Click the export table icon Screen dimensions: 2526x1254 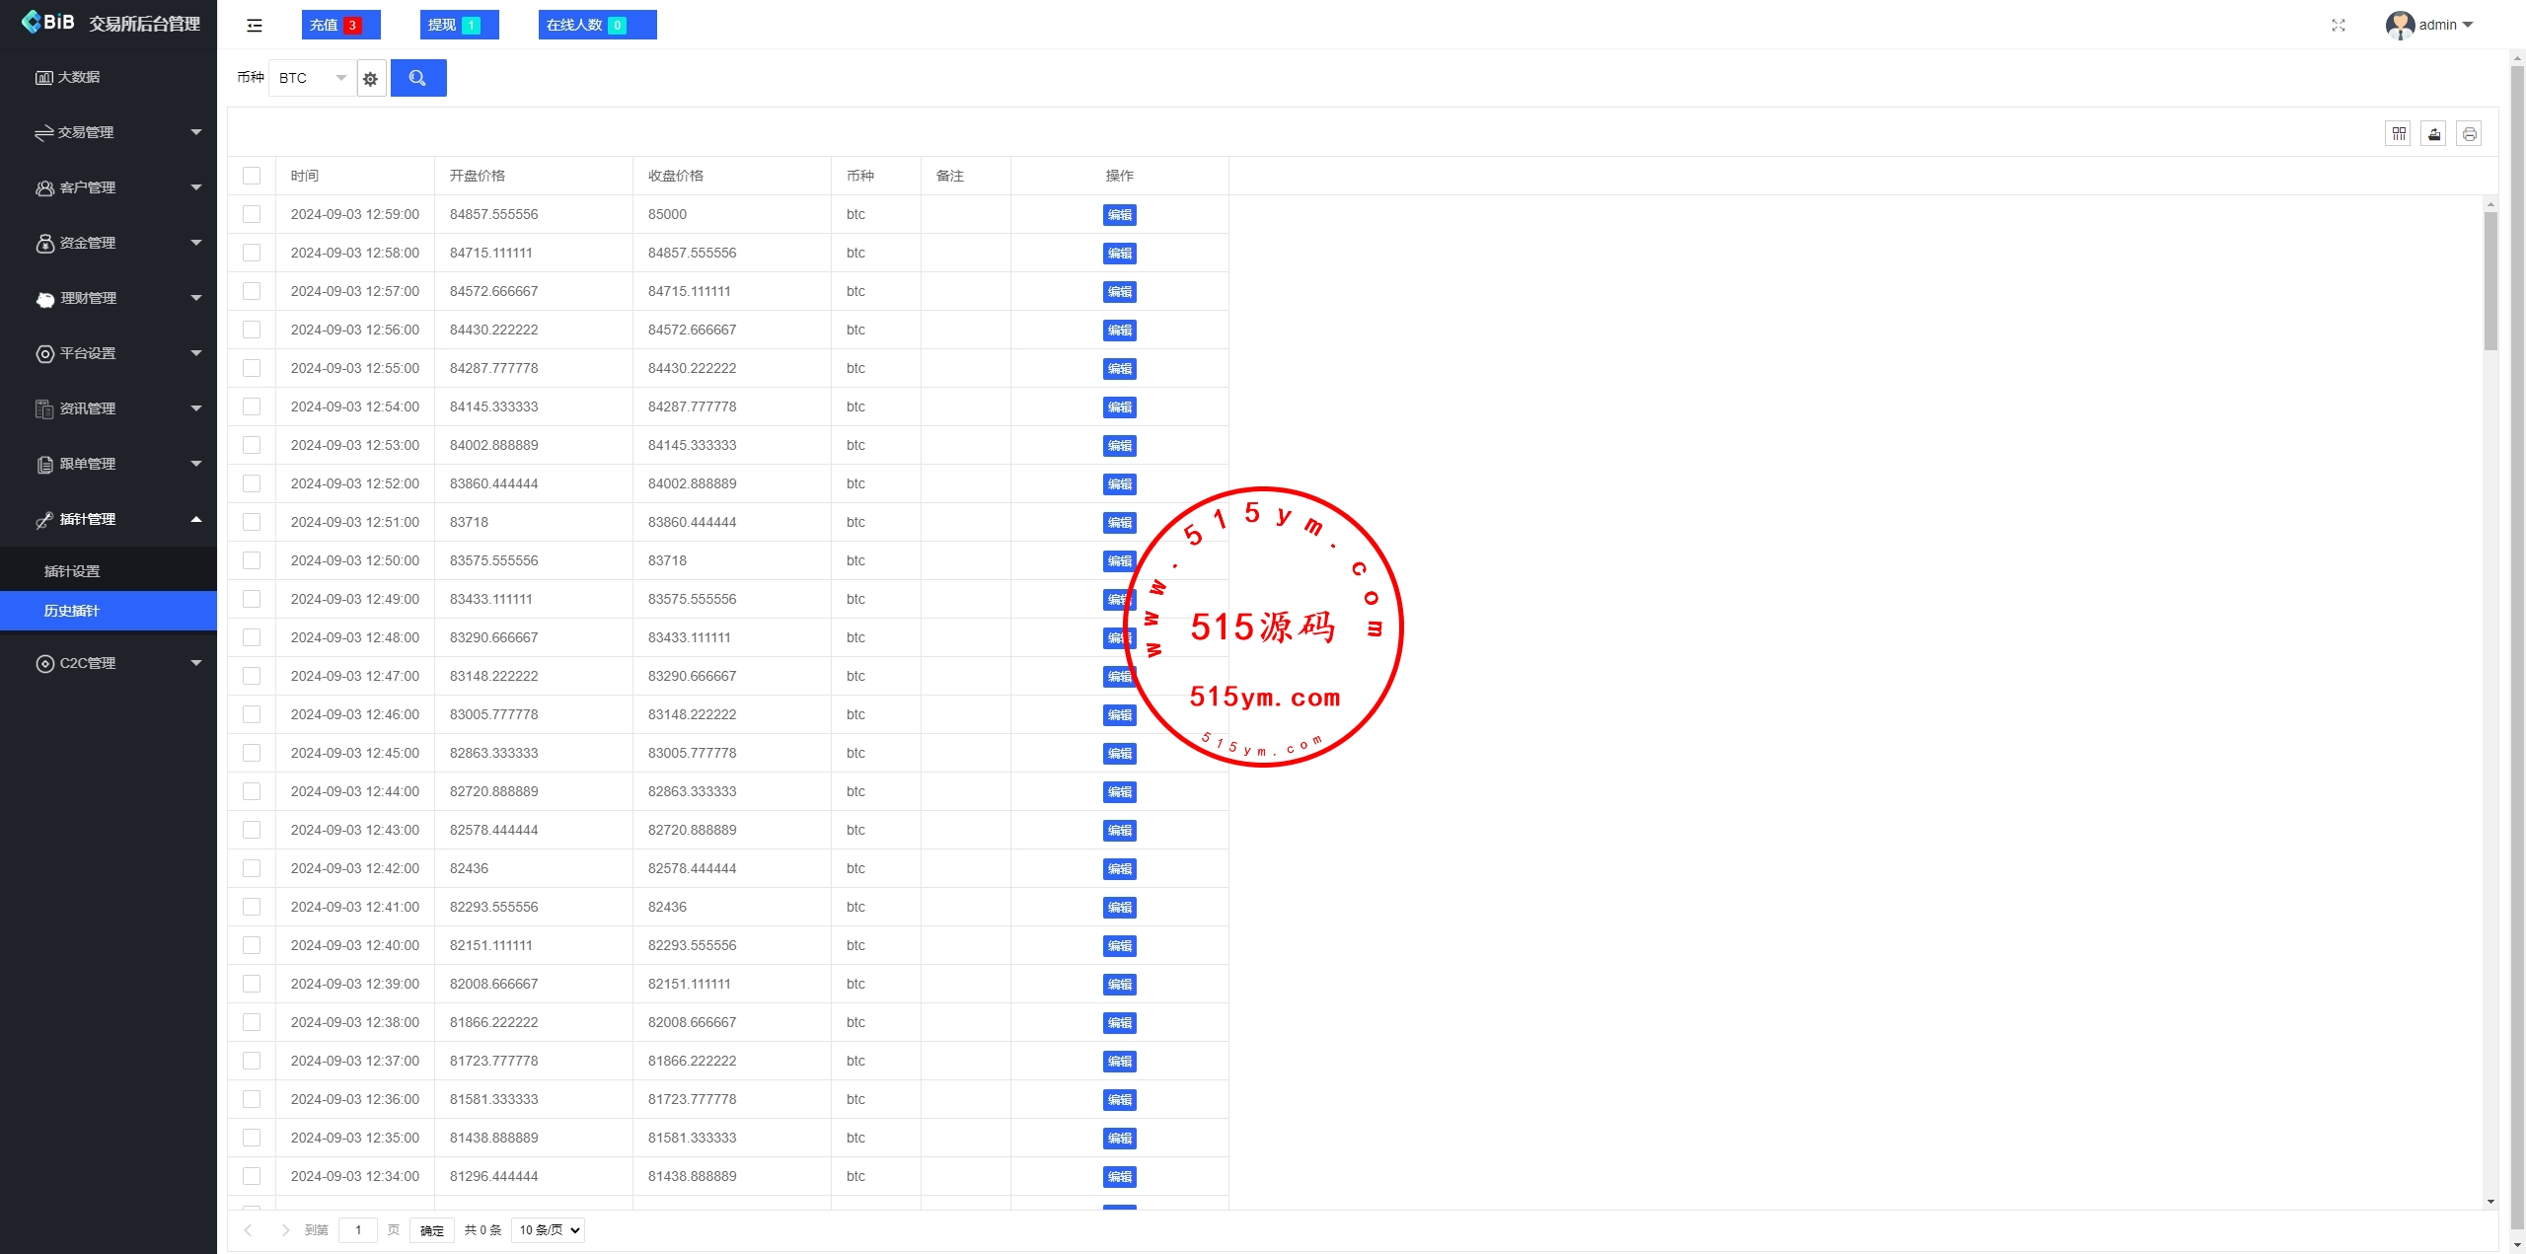coord(2434,134)
